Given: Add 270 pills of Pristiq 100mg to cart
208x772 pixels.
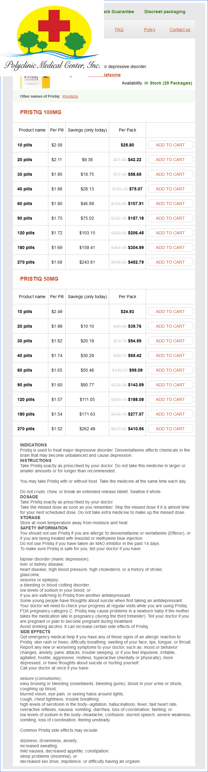Looking at the screenshot, I should tap(170, 262).
